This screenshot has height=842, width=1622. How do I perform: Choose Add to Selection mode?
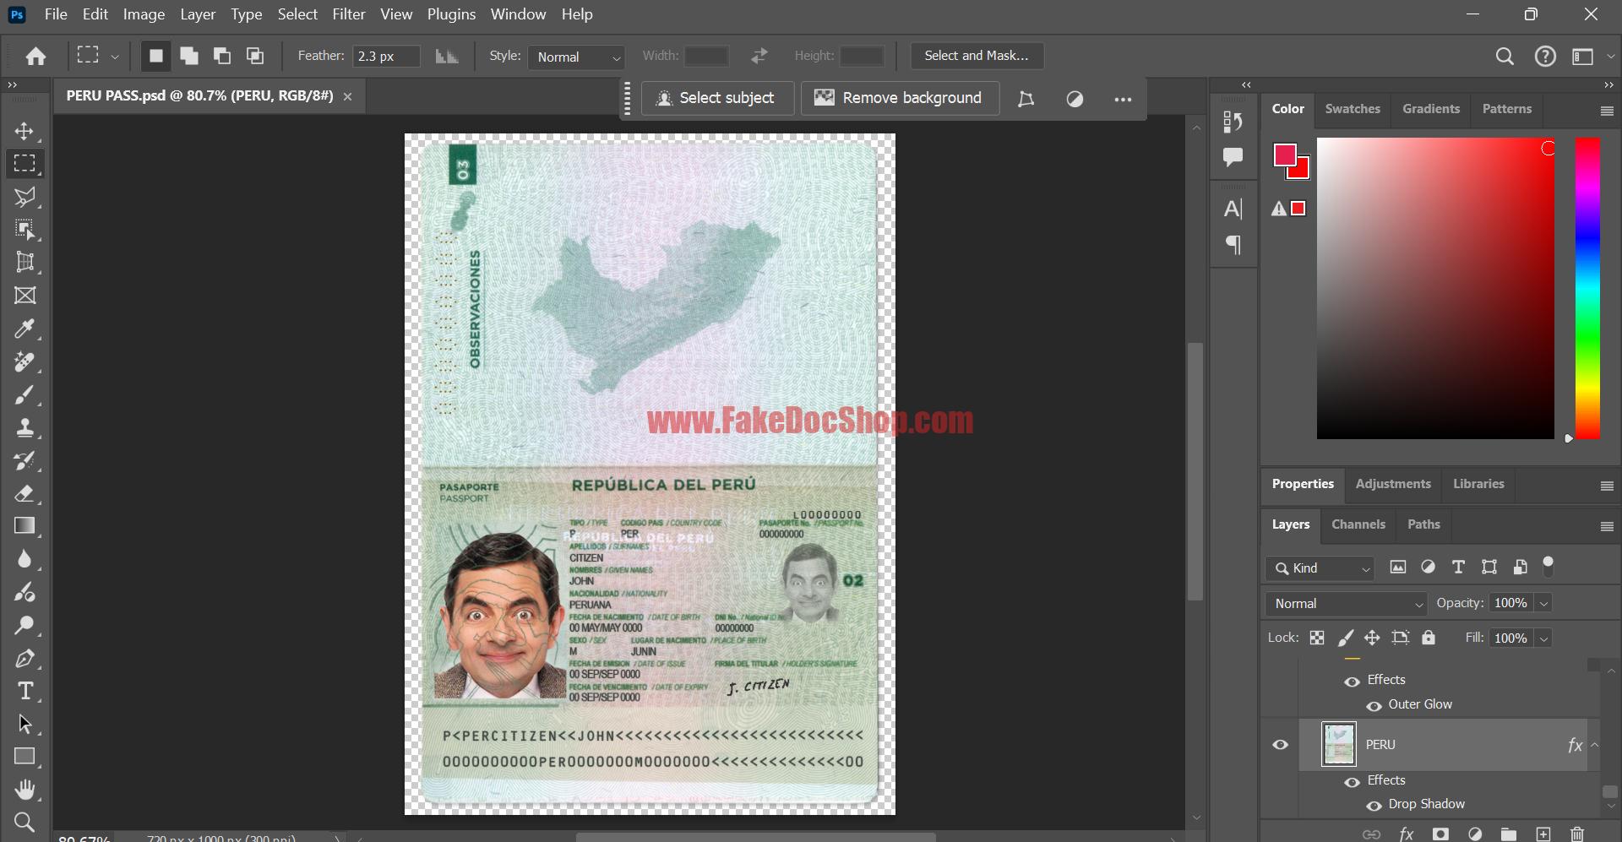(189, 56)
